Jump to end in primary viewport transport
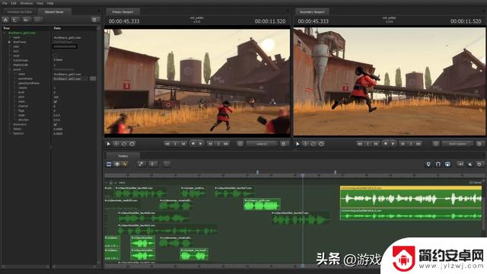This screenshot has width=487, height=274. (226, 144)
